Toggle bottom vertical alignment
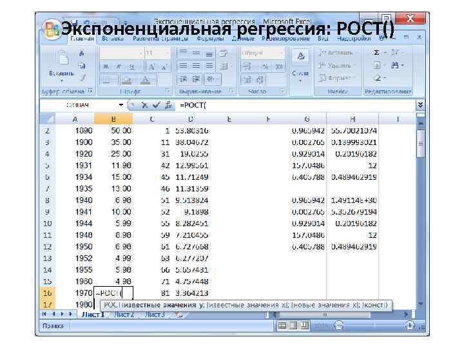Screen dimensions: 464x348 point(209,53)
